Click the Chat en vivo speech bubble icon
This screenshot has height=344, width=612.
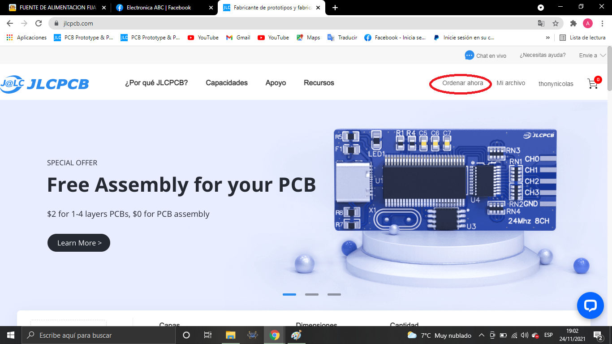pos(469,55)
